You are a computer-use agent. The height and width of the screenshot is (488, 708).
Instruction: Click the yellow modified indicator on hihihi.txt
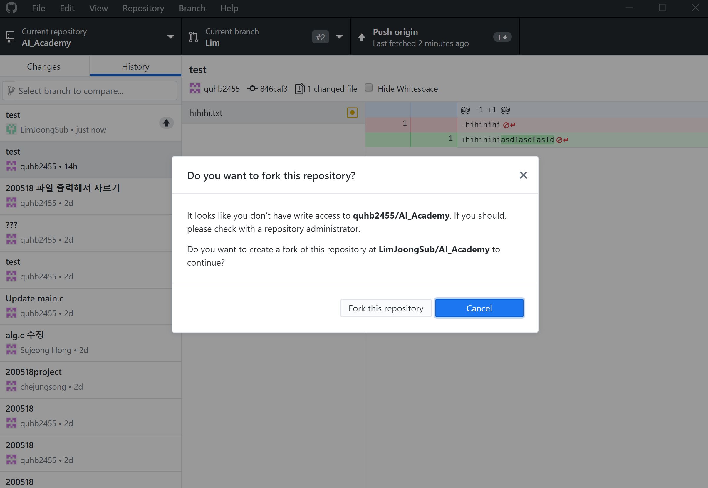click(352, 113)
